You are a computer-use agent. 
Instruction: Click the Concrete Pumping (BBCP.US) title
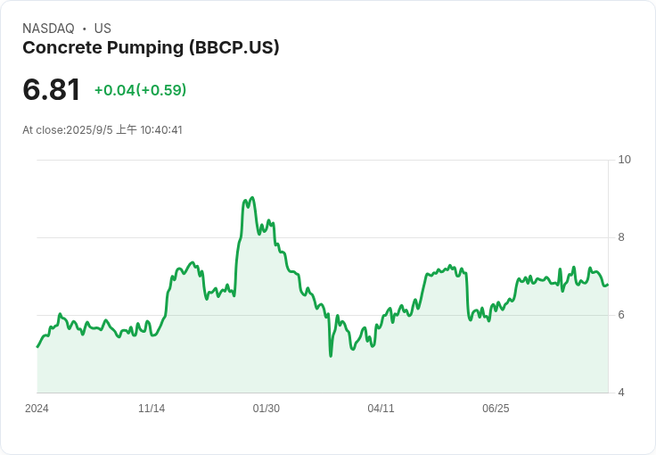[x=151, y=47]
